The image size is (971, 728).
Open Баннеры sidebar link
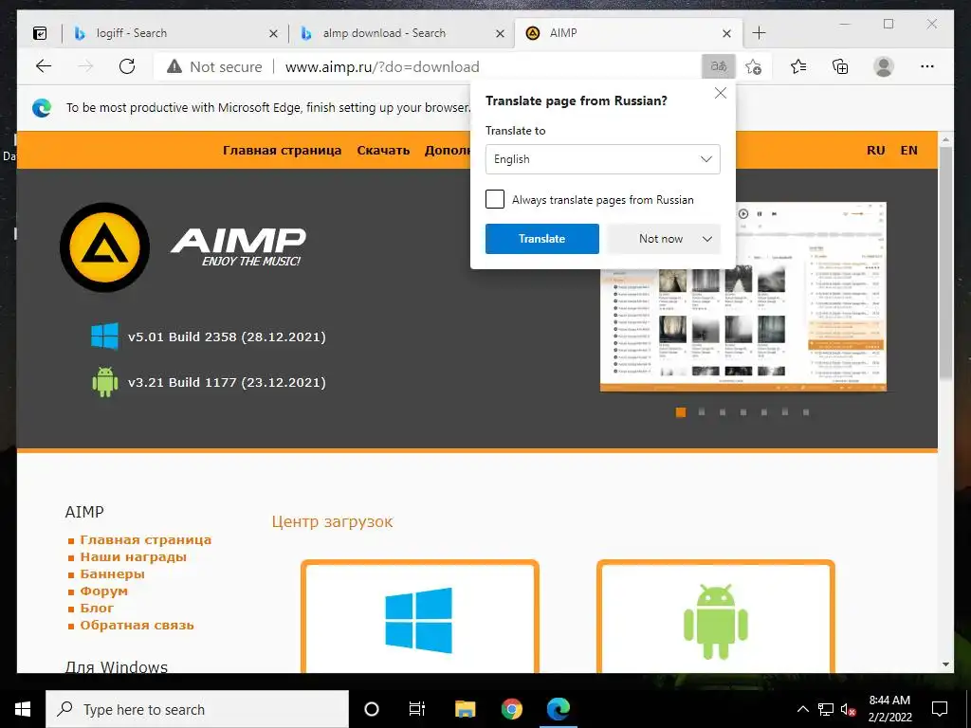tap(112, 574)
